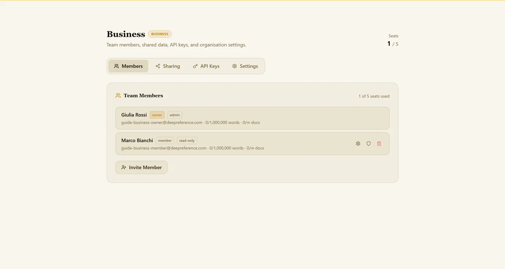Click the Seats 1 / 5 counter

coord(393,40)
